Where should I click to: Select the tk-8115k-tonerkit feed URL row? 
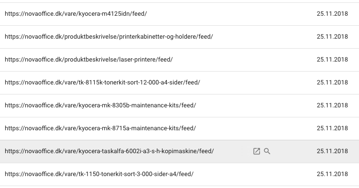(180, 83)
